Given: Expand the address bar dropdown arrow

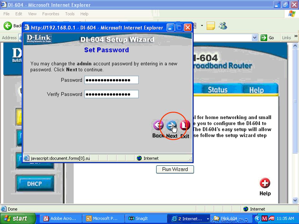Looking at the screenshot, I should [x=254, y=38].
